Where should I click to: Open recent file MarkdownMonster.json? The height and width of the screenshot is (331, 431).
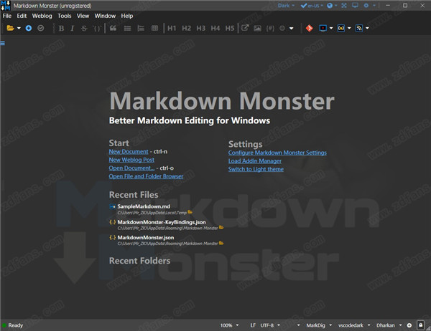(x=145, y=237)
